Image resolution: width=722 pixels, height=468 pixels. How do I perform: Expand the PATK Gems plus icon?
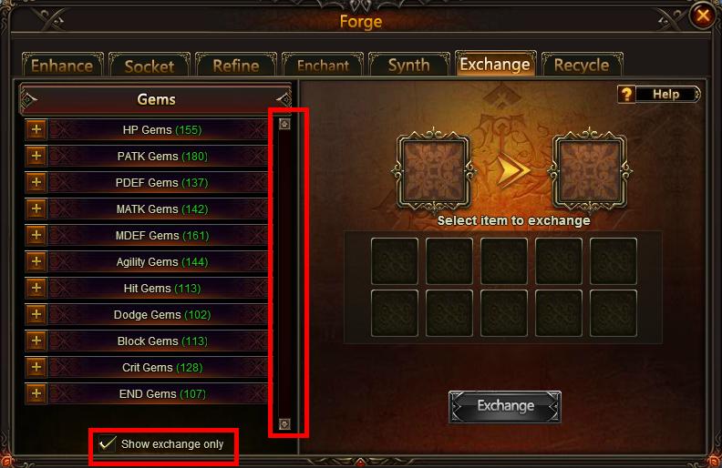(x=36, y=157)
